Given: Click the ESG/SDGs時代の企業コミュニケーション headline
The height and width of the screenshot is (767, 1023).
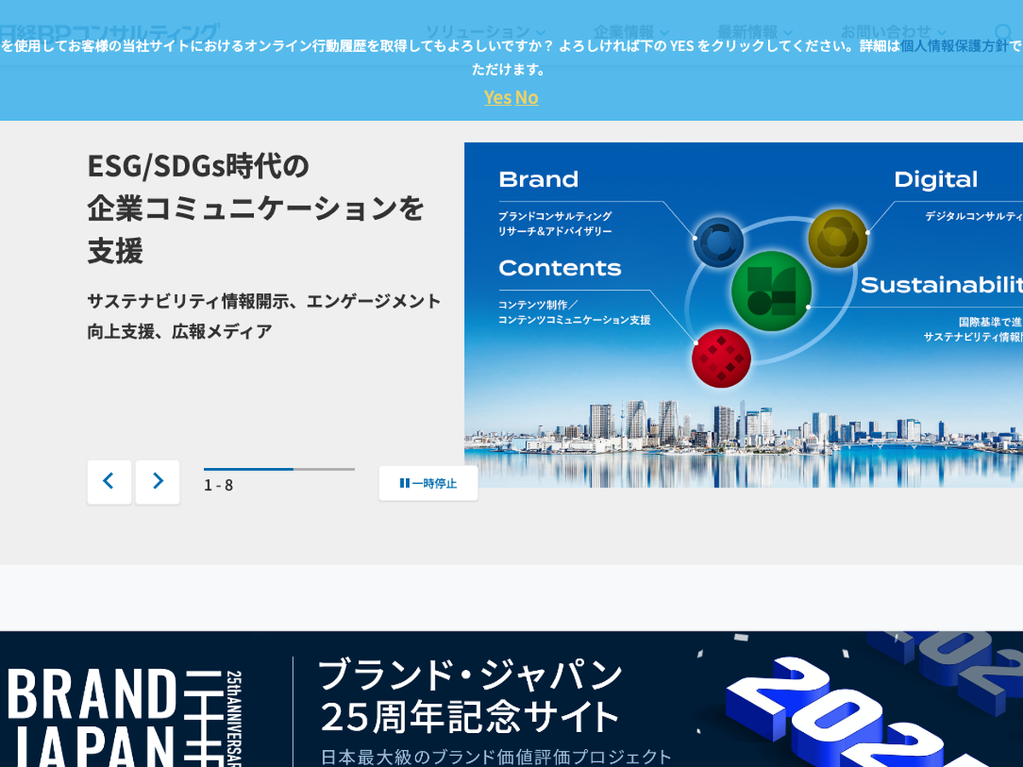Looking at the screenshot, I should point(256,208).
